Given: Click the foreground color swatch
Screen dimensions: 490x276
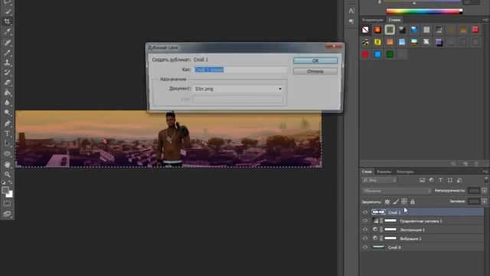Looking at the screenshot, I should (5, 190).
